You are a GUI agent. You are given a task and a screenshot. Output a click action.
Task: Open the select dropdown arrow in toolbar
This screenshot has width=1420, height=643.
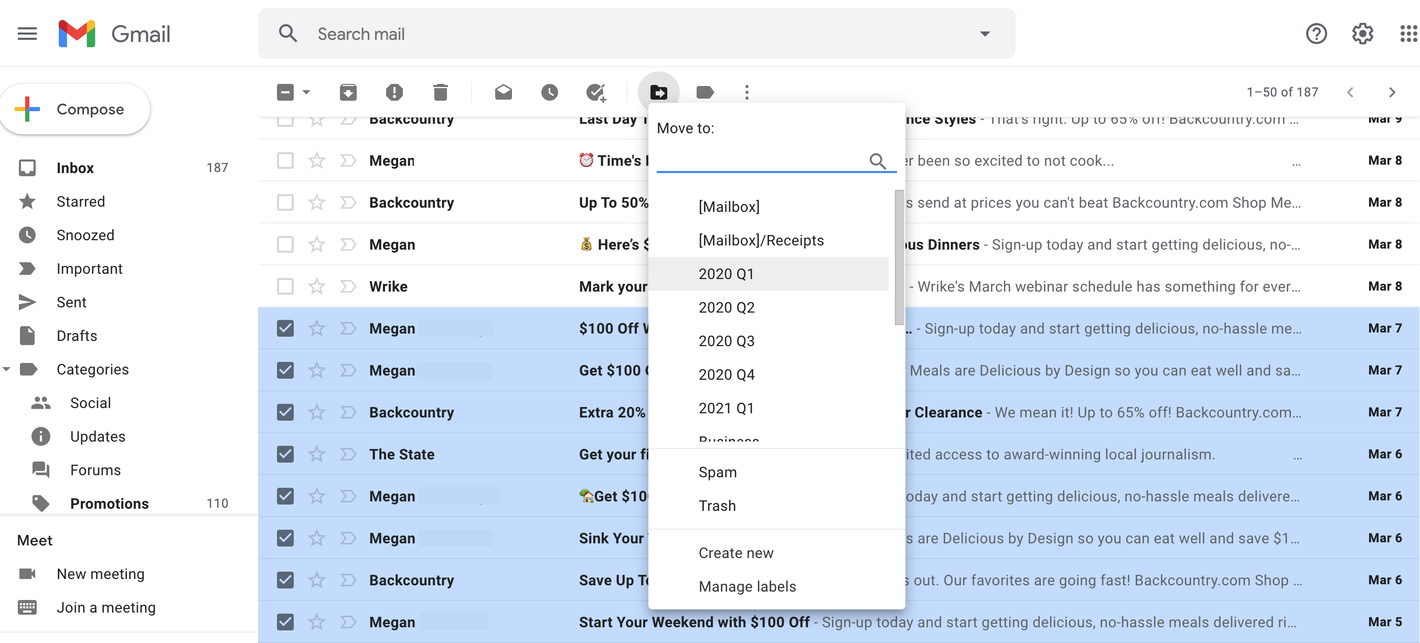(x=306, y=92)
